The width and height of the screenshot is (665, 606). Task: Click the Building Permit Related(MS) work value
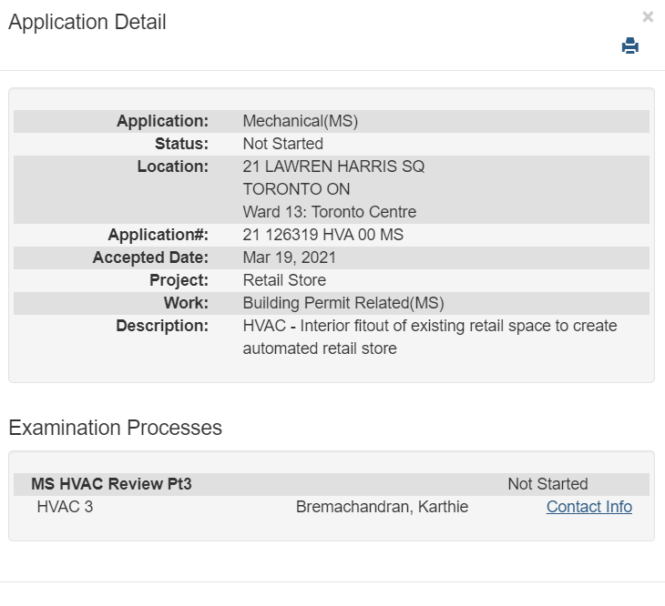[x=343, y=303]
